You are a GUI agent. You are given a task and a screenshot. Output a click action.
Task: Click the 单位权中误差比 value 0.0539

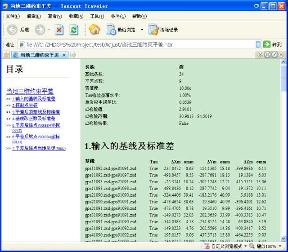pos(185,102)
